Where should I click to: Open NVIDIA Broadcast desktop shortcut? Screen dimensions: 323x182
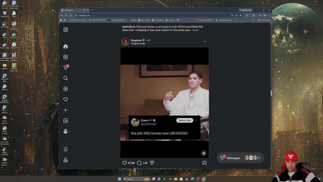[x=5, y=151]
